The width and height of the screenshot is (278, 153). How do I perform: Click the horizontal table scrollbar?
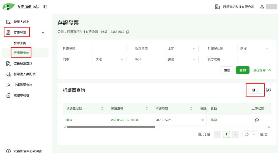click(x=111, y=127)
